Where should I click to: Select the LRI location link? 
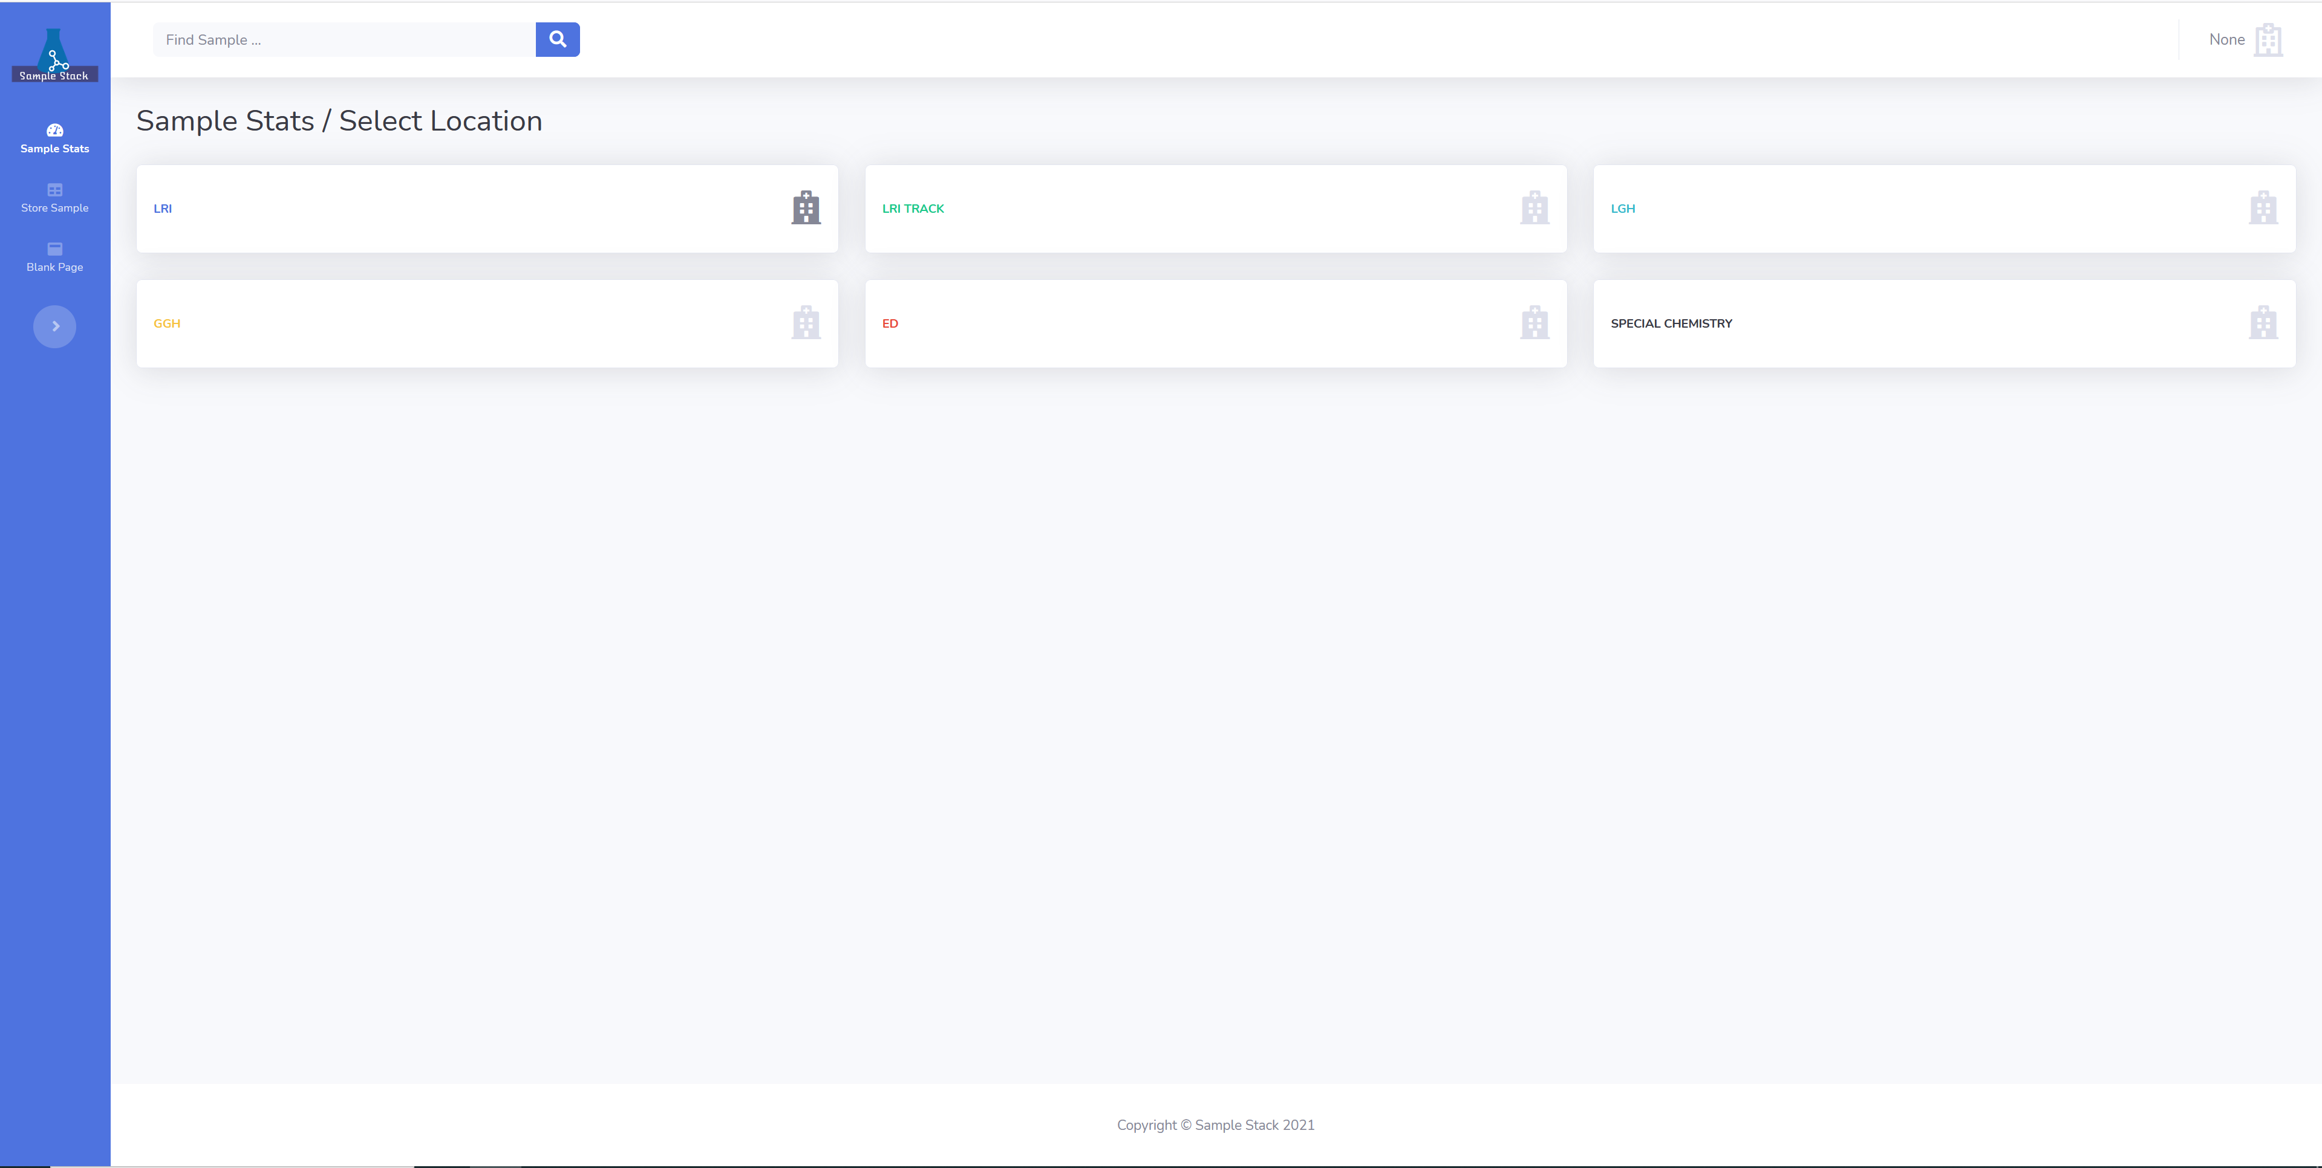(163, 209)
